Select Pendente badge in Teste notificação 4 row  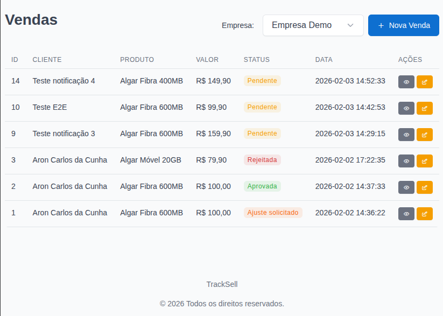click(x=262, y=81)
